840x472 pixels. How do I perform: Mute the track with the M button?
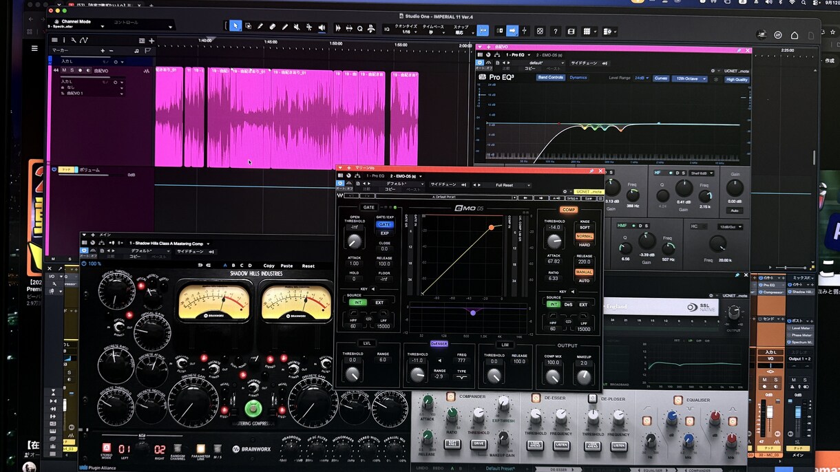[x=64, y=70]
